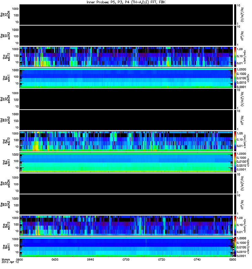This screenshot has width=252, height=269.
Task: Click the 1.00 color scale value of thd edc12
Action: coord(240,133)
